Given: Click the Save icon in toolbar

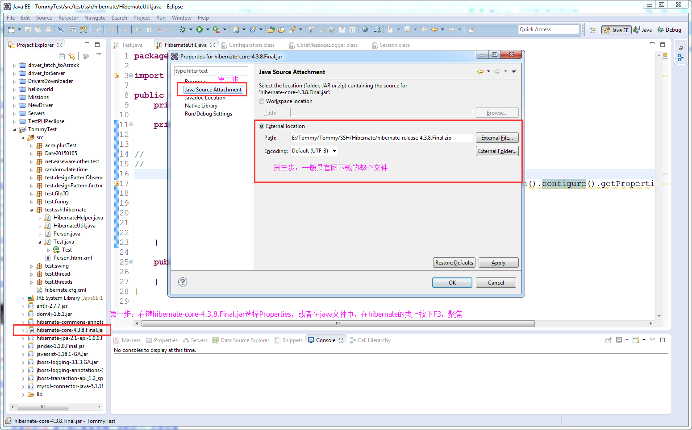Looking at the screenshot, I should 28,29.
